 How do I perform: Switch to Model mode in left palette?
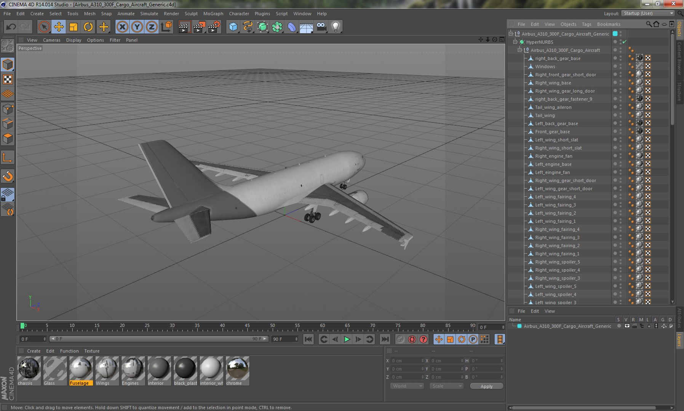pos(8,64)
